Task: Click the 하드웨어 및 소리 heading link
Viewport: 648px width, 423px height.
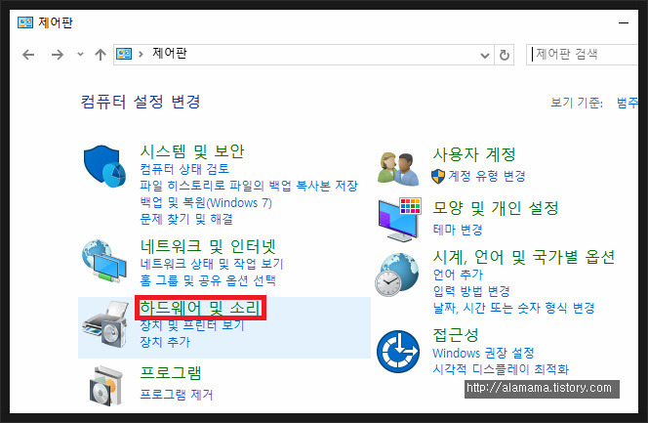Action: pyautogui.click(x=200, y=308)
